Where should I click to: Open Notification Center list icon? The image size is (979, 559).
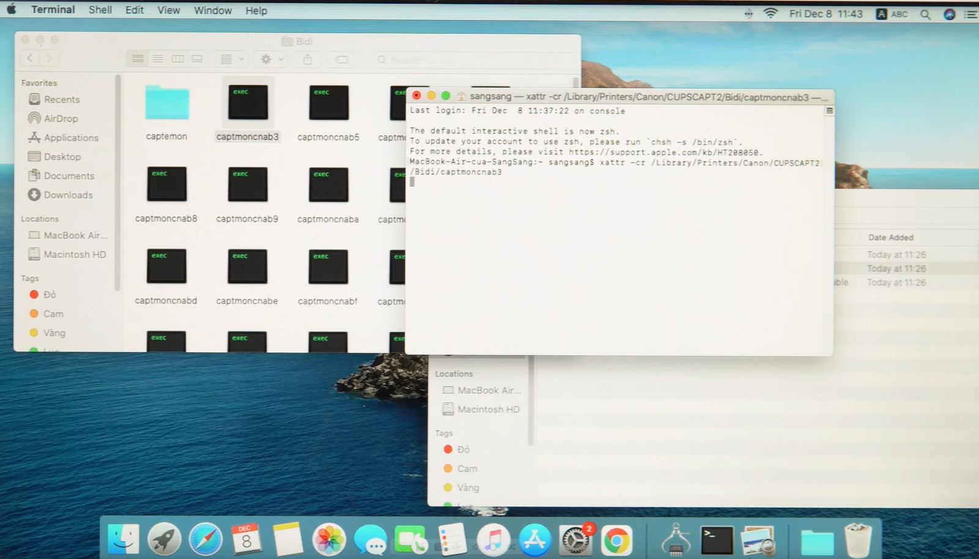point(970,13)
